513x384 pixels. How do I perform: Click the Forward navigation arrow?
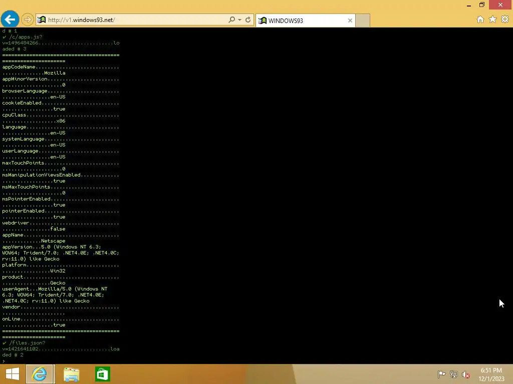click(x=28, y=19)
